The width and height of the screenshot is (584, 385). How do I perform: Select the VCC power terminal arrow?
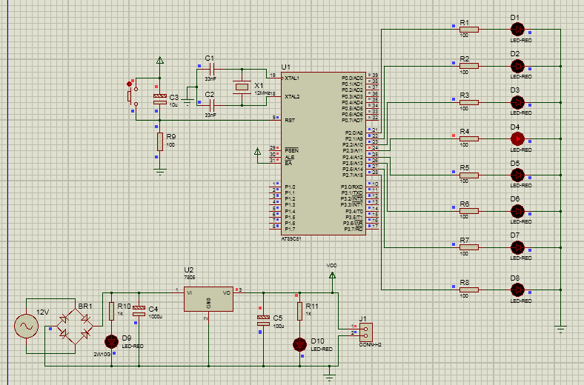tap(332, 274)
